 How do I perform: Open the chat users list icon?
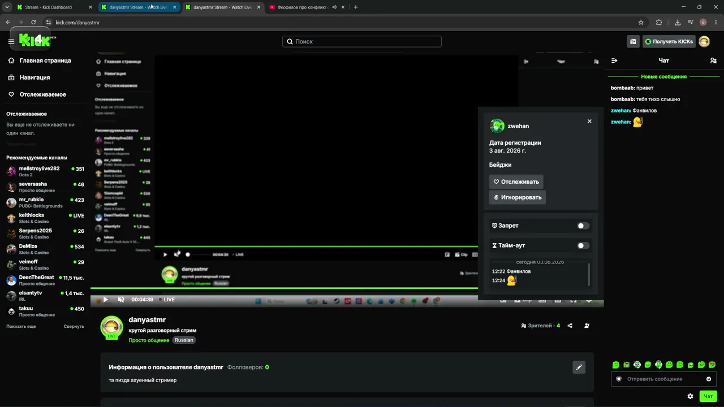[713, 60]
